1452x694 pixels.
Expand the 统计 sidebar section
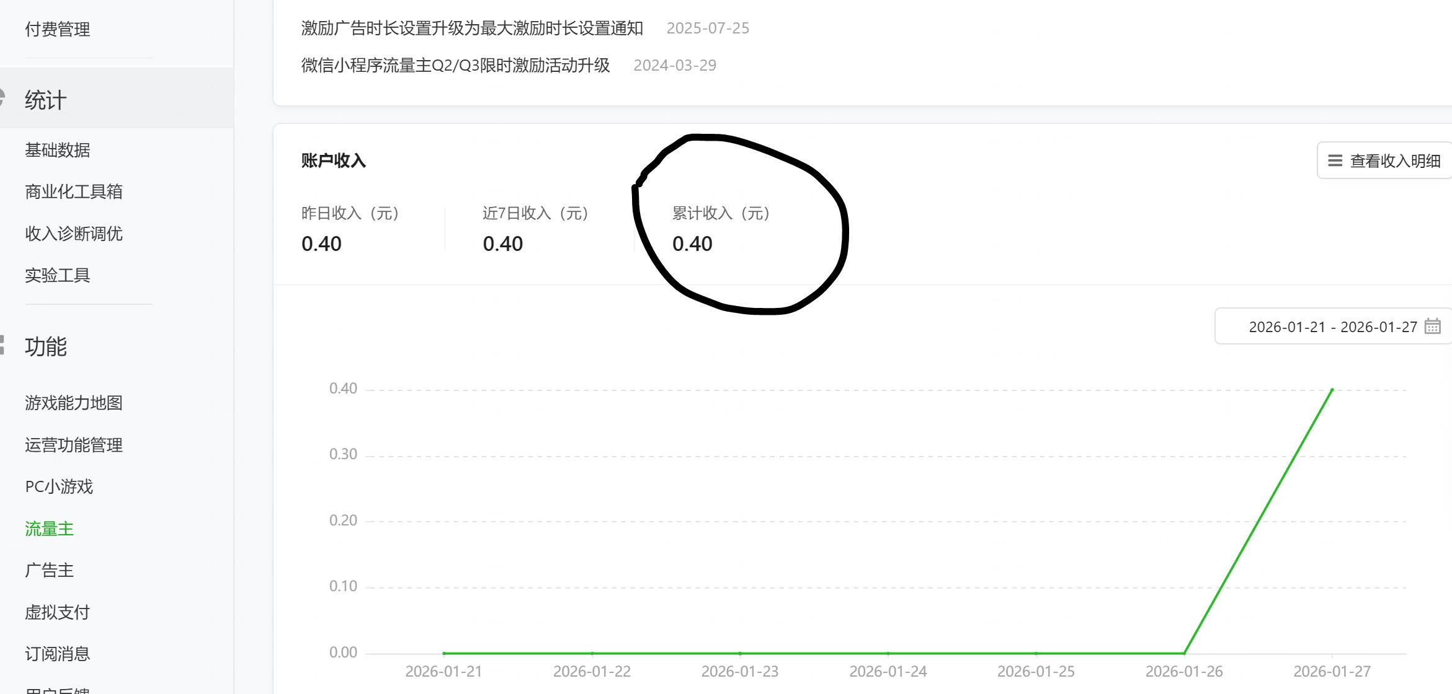point(46,100)
